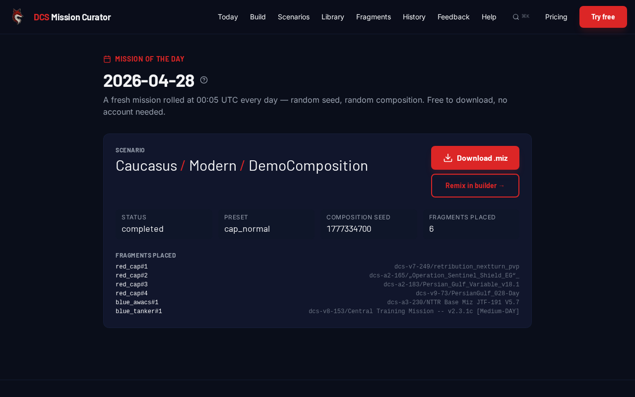Click the help question-mark icon next to the date
The image size is (635, 397).
tap(204, 80)
